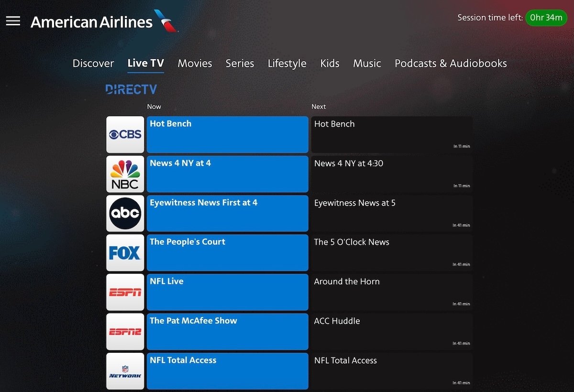Select the ESPN2 channel logo
The image size is (574, 392).
(x=125, y=332)
